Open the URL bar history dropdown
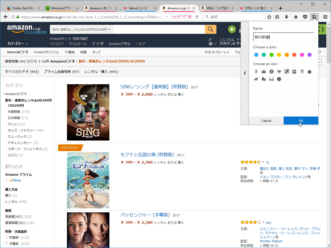Screen dimensions: 331x248 click(x=167, y=17)
